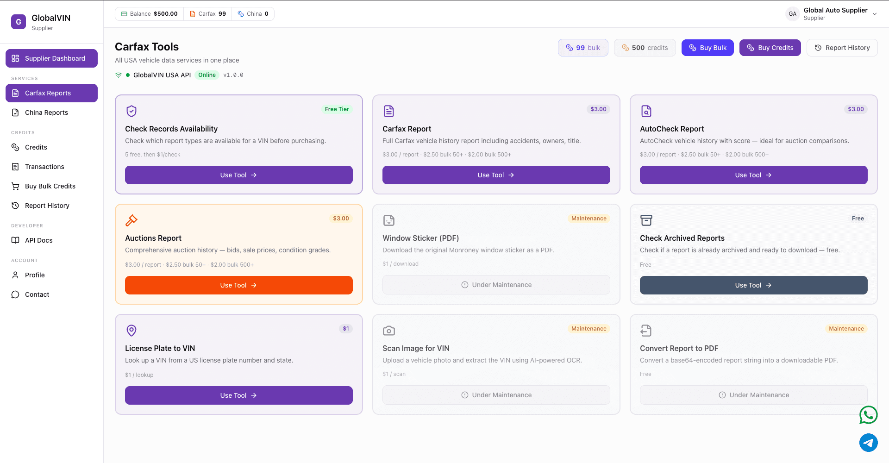
Task: Select the Carfax Reports icon in sidebar
Action: [15, 93]
